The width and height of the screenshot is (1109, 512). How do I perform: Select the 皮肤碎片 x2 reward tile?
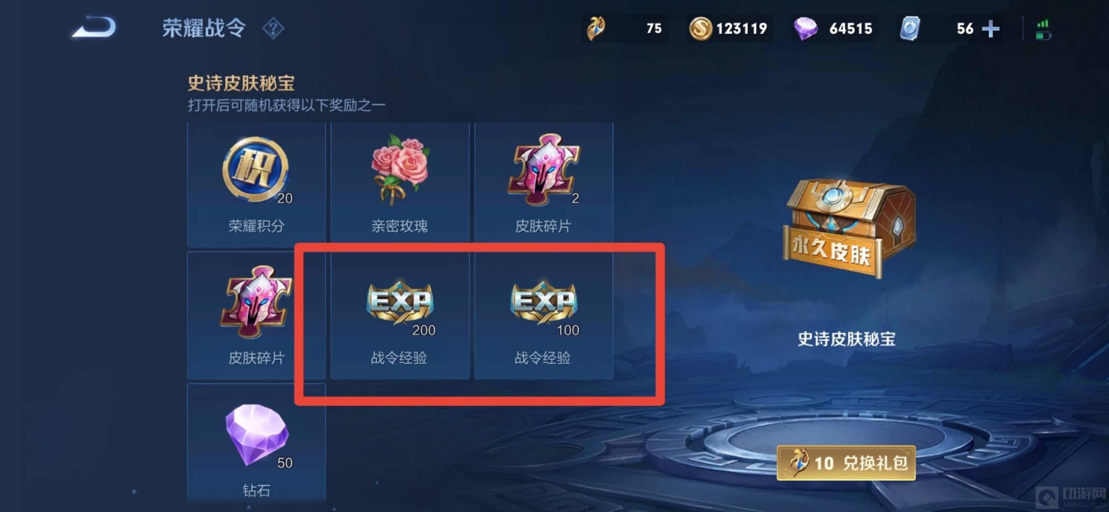point(544,184)
